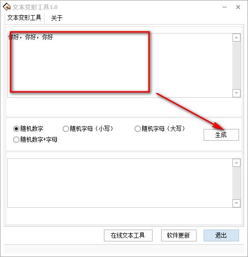
Task: Select 随机字母（大写） radio option
Action: pyautogui.click(x=160, y=128)
